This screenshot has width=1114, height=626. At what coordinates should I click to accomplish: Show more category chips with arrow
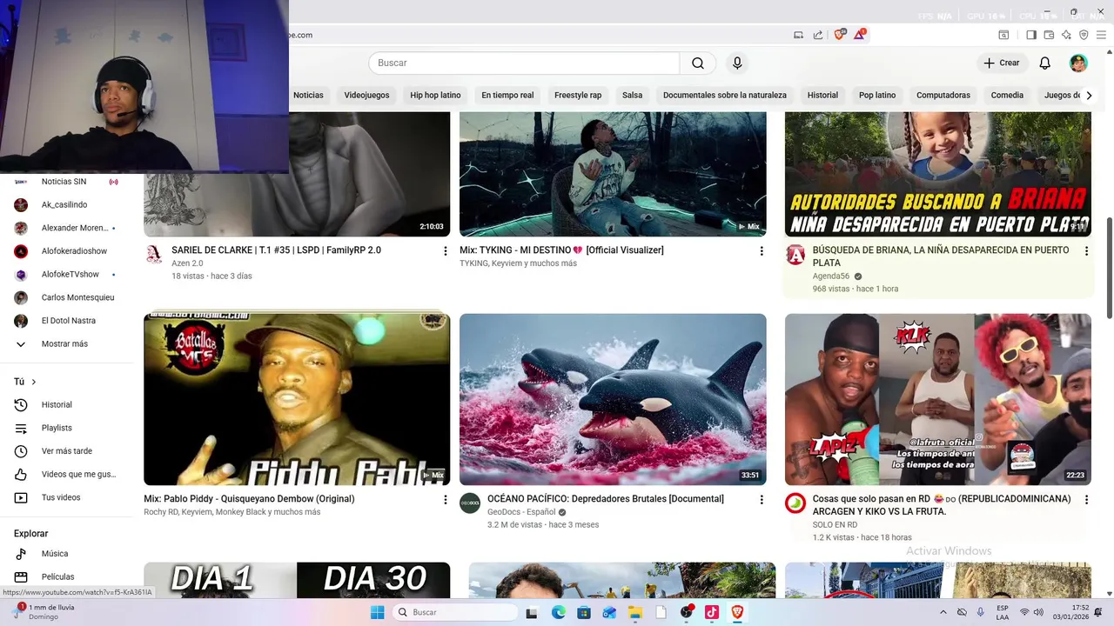[1089, 95]
